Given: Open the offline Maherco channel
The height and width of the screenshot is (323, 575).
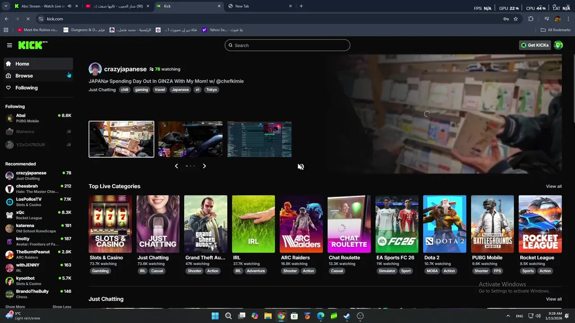Looking at the screenshot, I should [38, 132].
